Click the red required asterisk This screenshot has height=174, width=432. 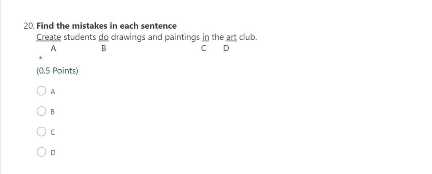(40, 58)
